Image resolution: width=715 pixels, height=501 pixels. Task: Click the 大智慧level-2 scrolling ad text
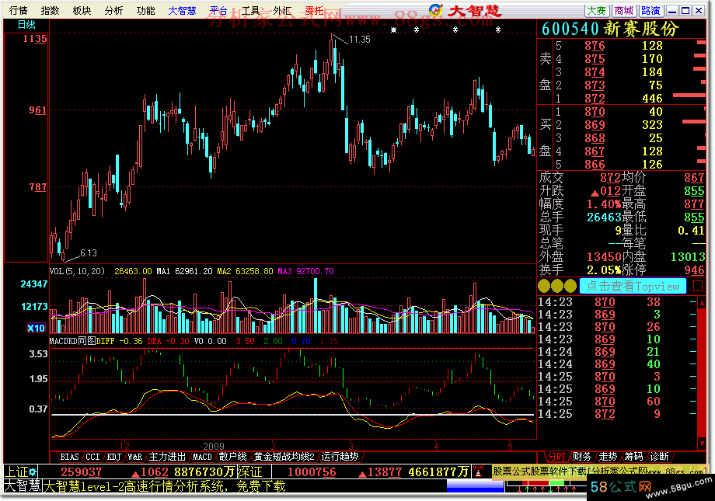click(165, 487)
